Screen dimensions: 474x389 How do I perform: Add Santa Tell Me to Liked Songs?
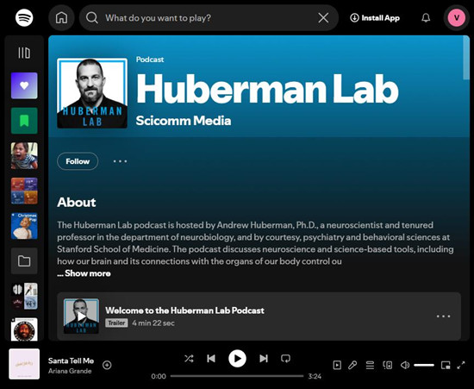107,365
